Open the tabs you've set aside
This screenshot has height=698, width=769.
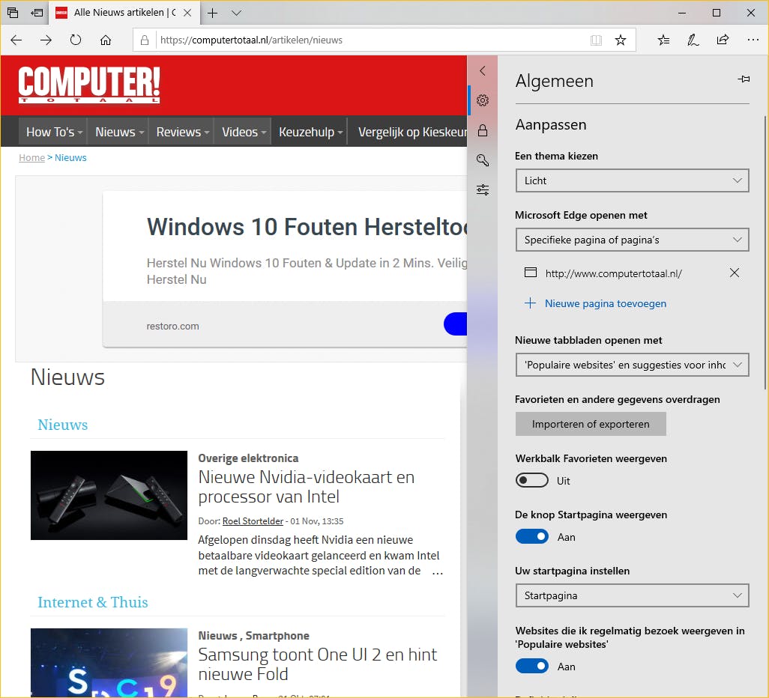[x=13, y=13]
